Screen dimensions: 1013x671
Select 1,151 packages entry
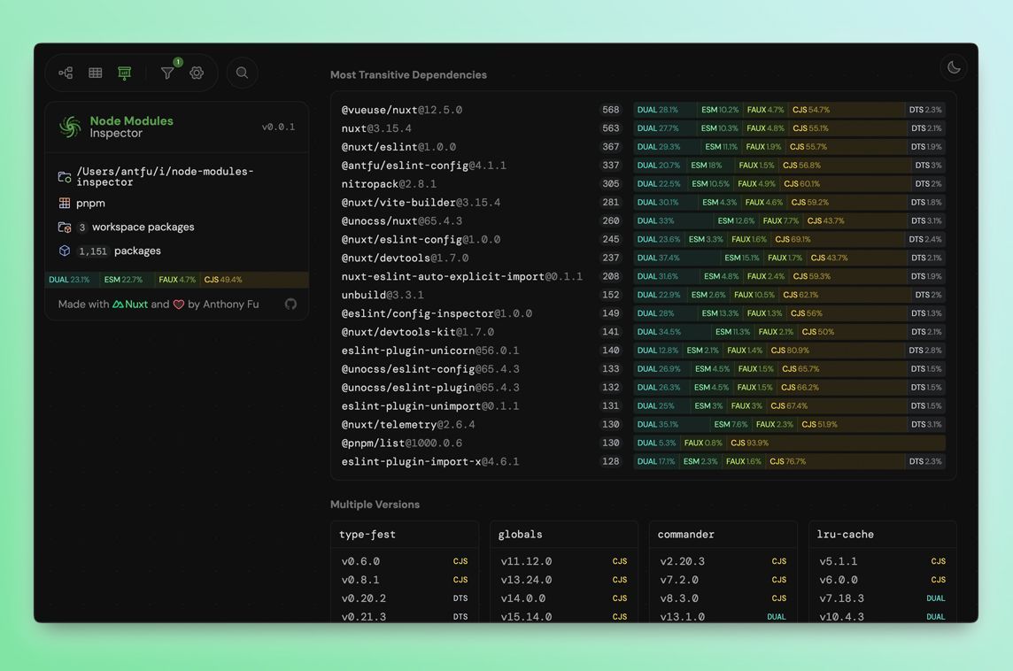pyautogui.click(x=119, y=251)
